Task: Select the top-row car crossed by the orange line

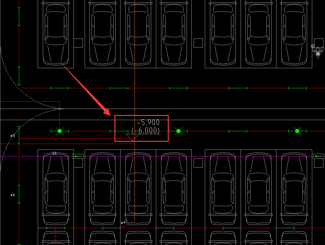Action: point(138,32)
